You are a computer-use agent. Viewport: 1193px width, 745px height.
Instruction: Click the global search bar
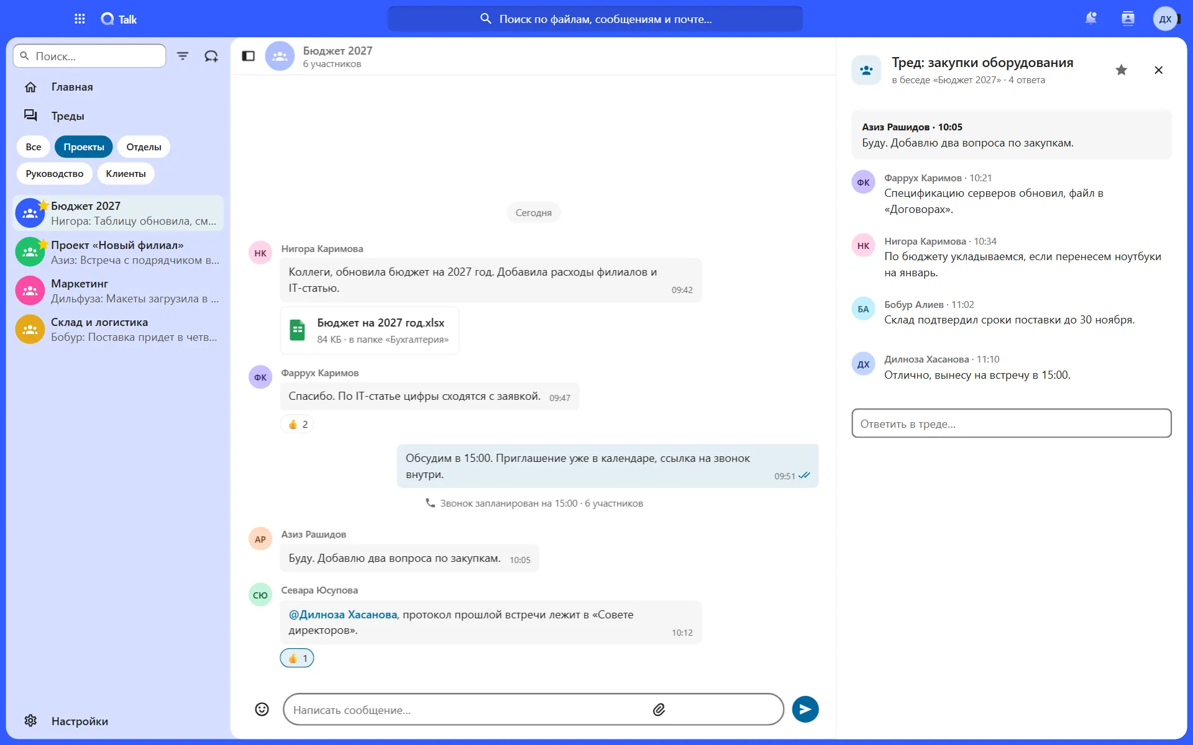[x=595, y=19]
